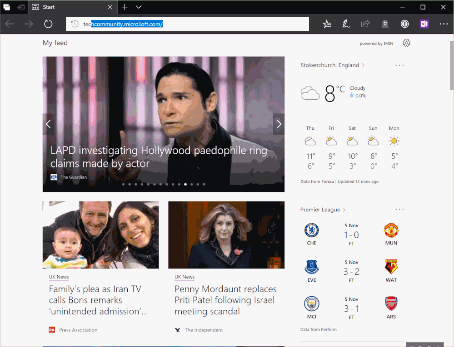Click Data from Foreca updated text
This screenshot has width=454, height=347.
pos(339,181)
